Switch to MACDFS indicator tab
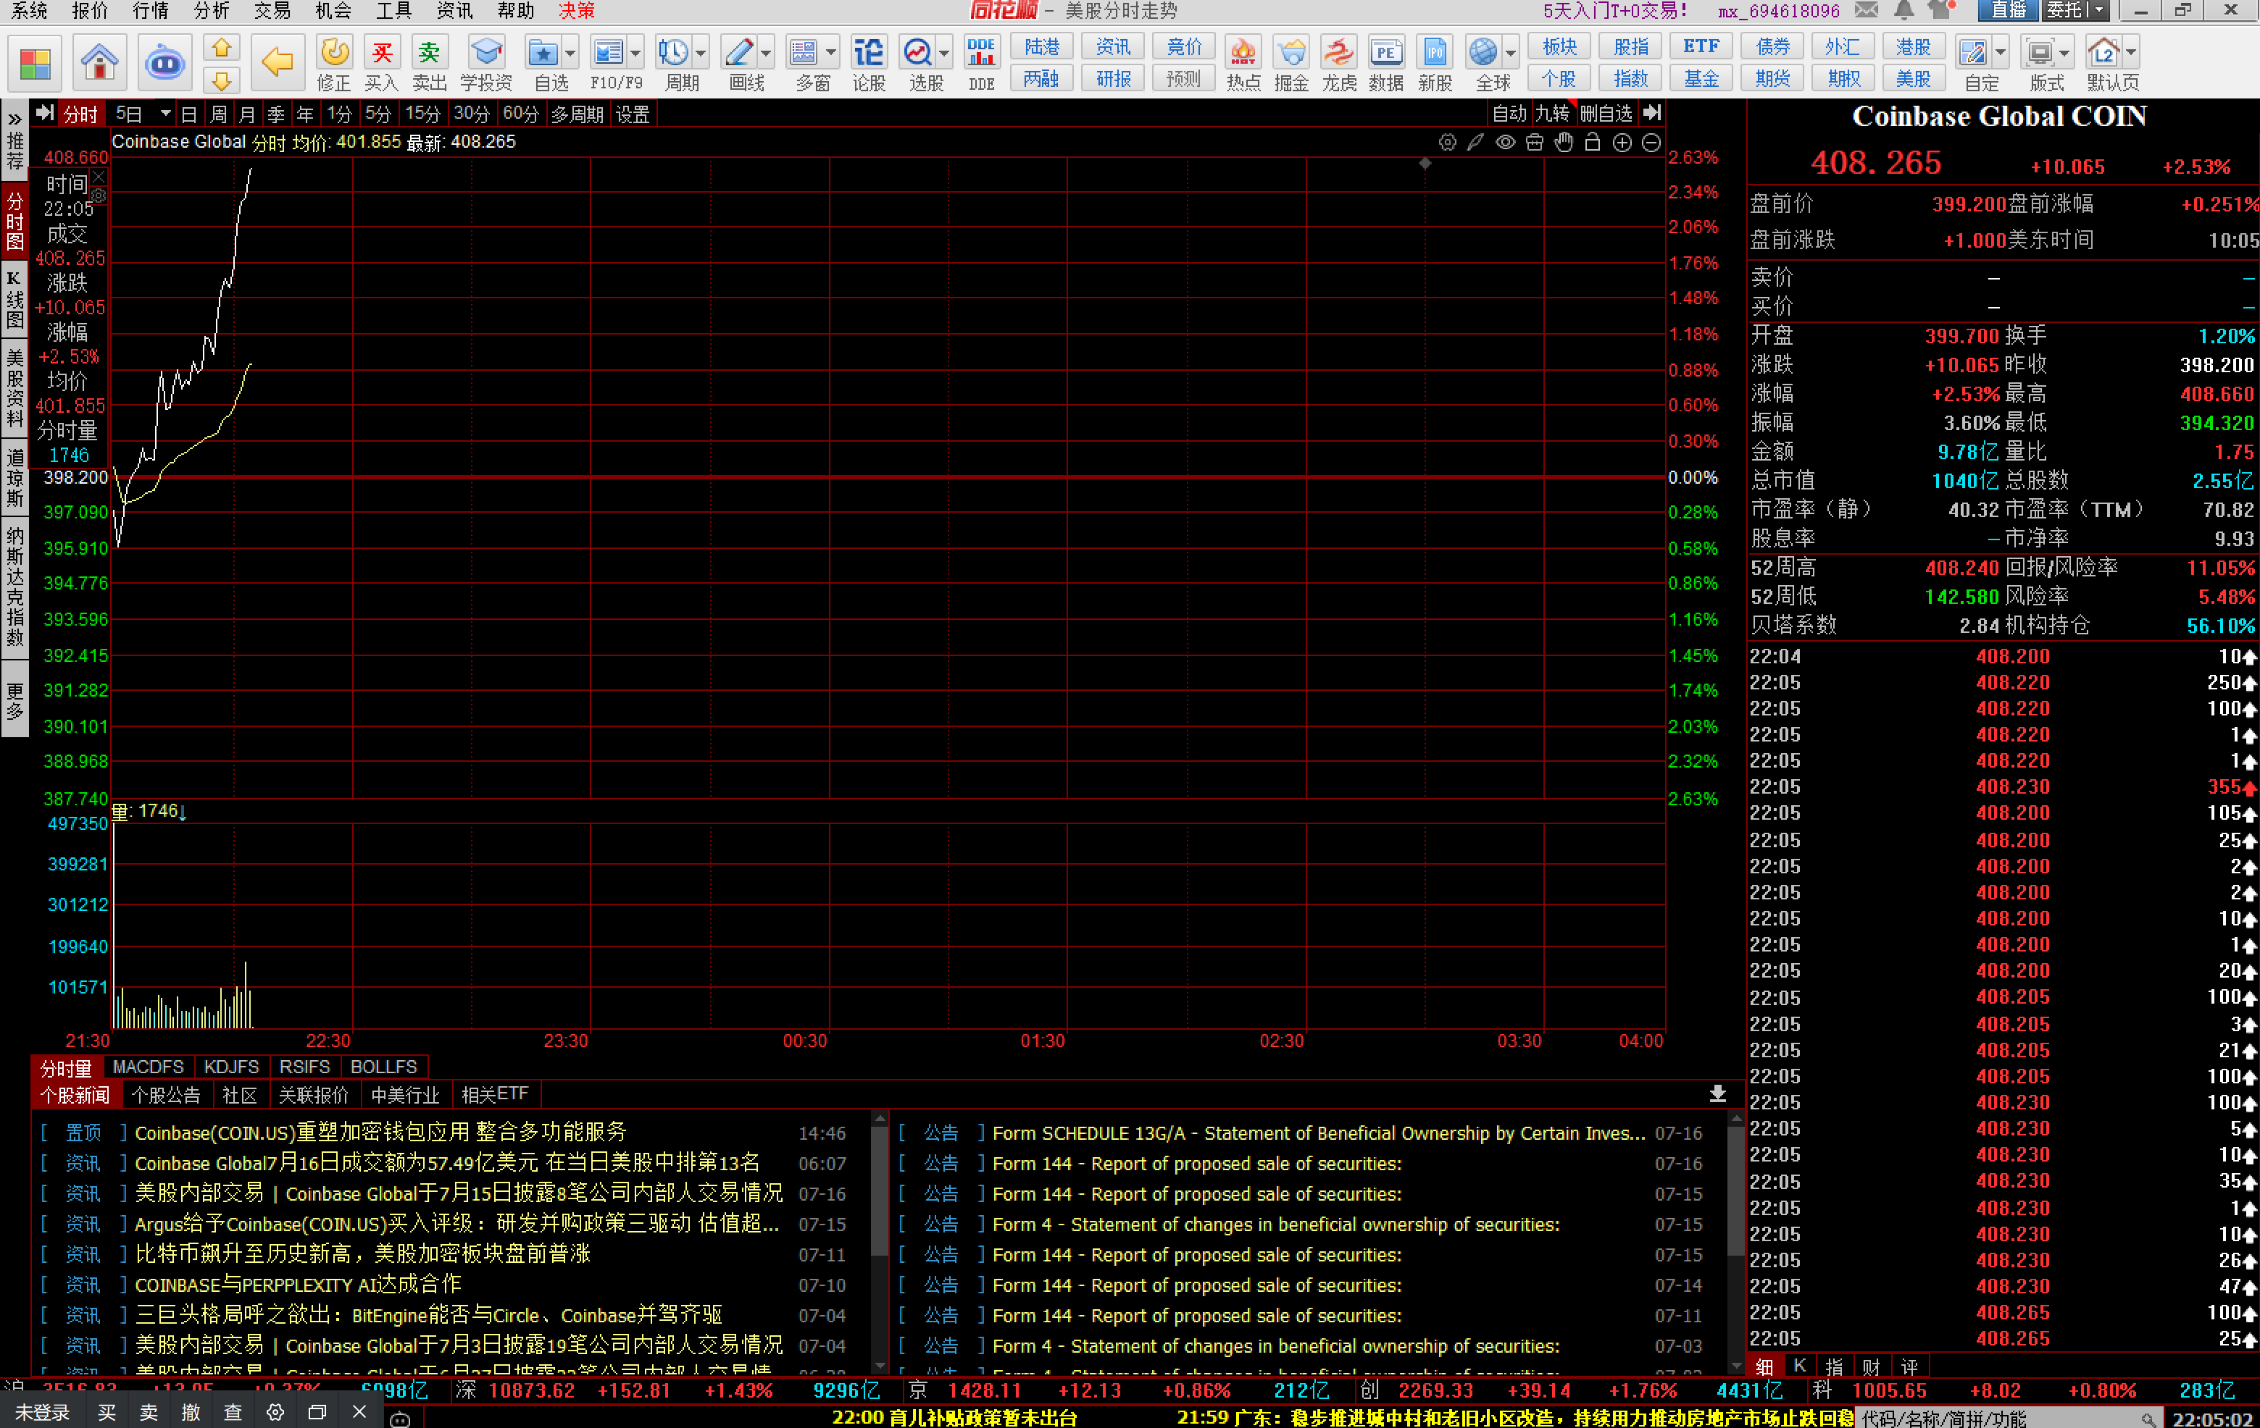Image resolution: width=2260 pixels, height=1428 pixels. coord(149,1067)
